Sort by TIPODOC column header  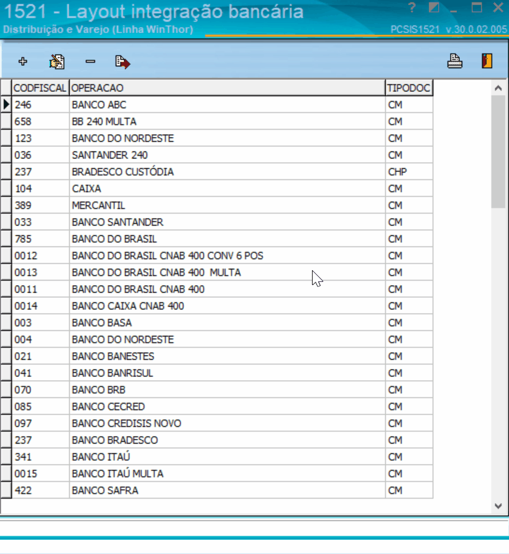coord(409,88)
